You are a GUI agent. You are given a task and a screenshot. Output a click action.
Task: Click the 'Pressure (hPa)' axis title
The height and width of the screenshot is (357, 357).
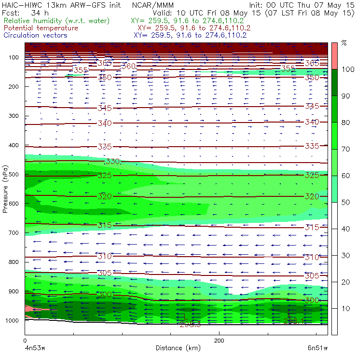click(x=5, y=189)
